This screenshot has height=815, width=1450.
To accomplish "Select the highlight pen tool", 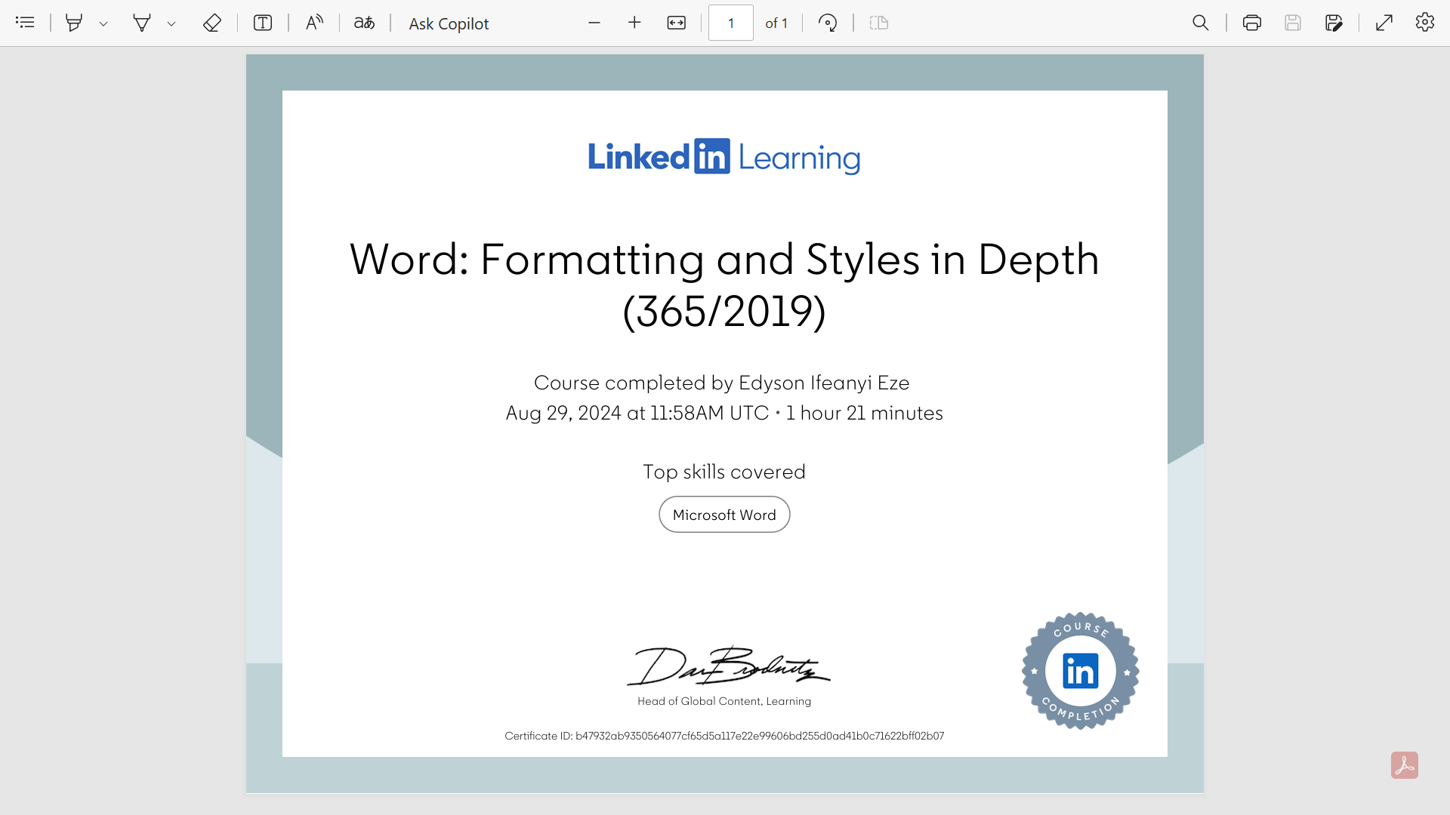I will pos(74,23).
